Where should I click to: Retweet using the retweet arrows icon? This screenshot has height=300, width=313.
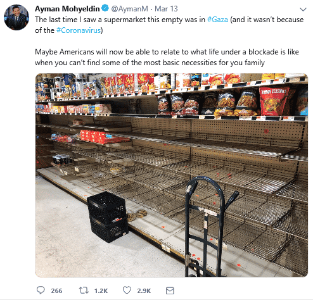click(84, 291)
